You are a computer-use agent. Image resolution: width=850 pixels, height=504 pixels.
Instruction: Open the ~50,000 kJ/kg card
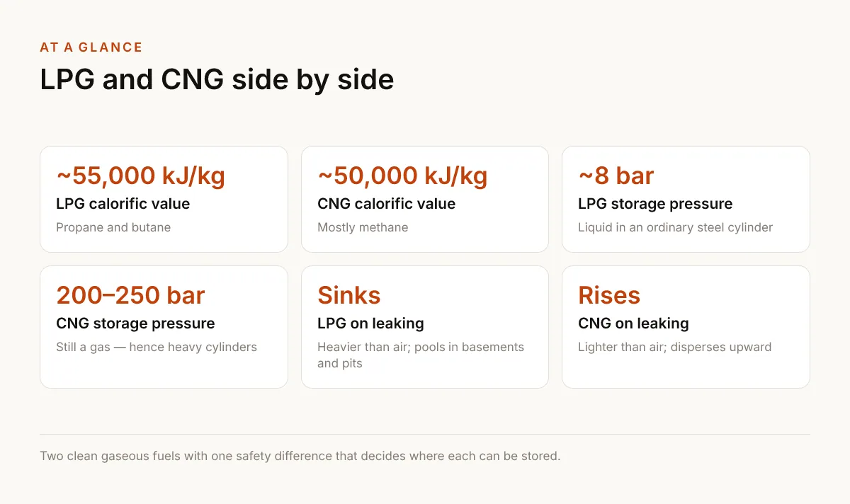(x=425, y=199)
